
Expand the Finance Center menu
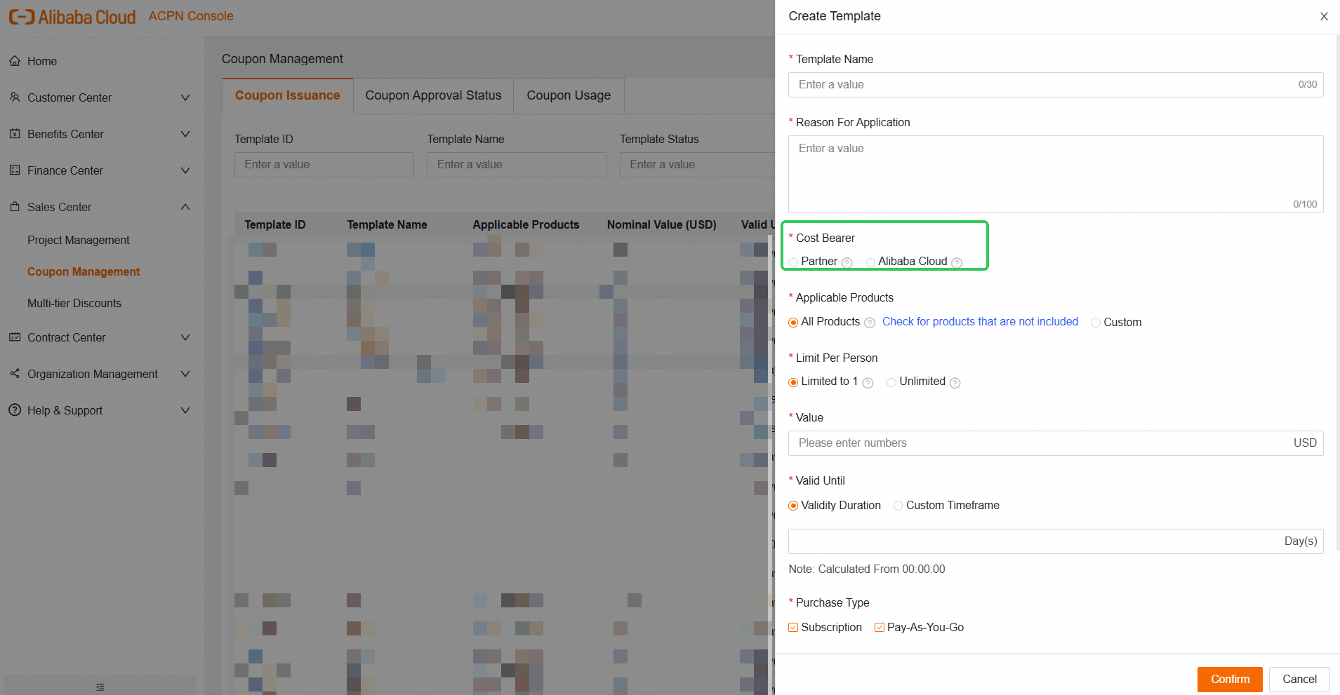click(185, 170)
